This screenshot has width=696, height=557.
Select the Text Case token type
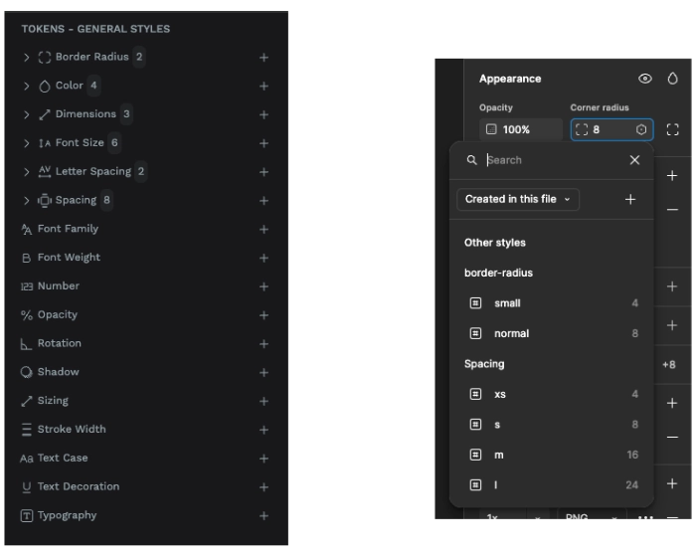point(54,458)
